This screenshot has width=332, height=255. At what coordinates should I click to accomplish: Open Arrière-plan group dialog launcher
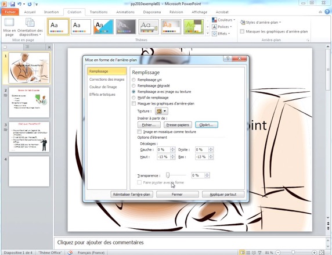pos(308,40)
